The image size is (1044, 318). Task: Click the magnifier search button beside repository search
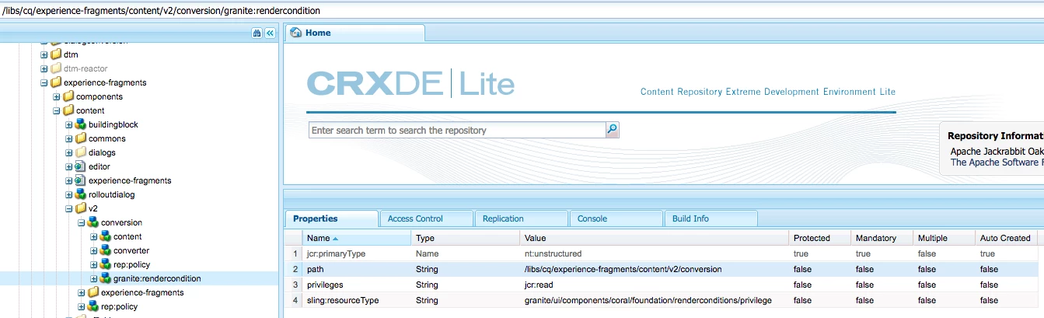point(612,130)
